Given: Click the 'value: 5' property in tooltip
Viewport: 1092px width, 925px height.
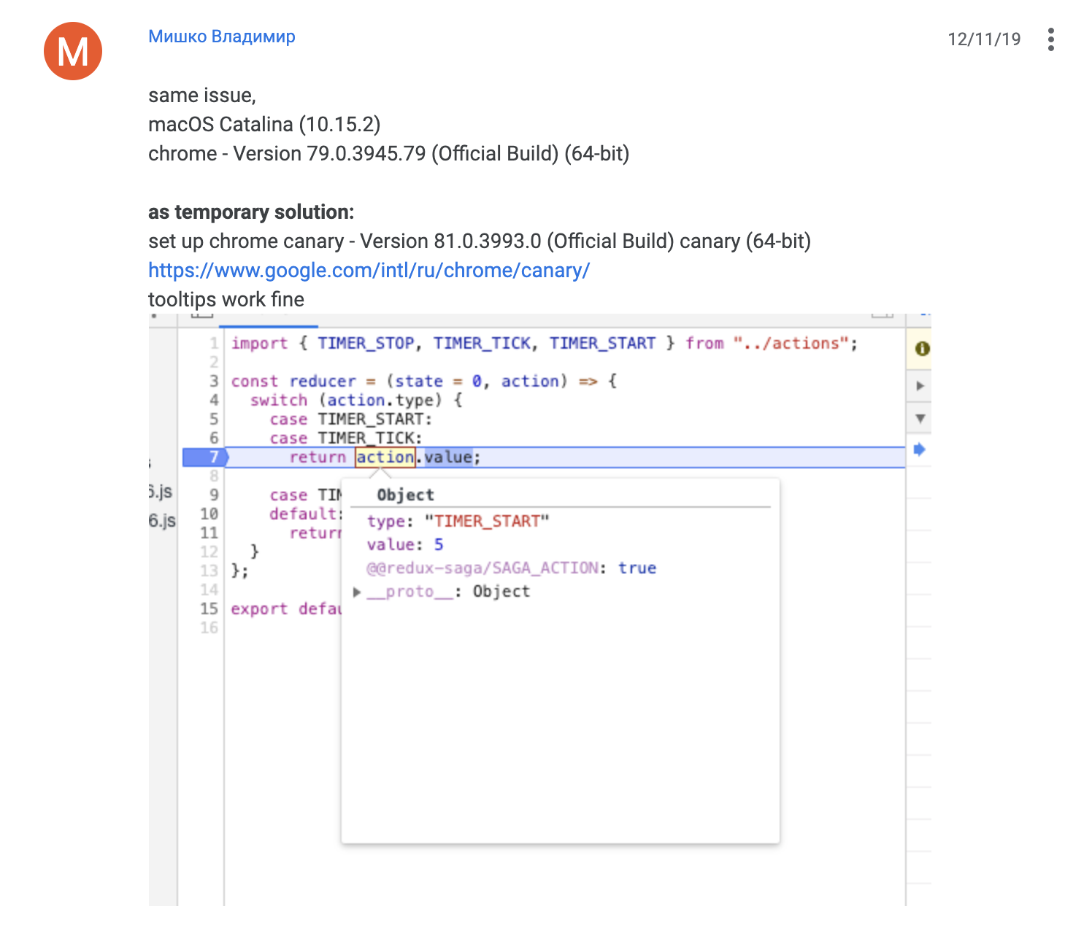Looking at the screenshot, I should click(x=405, y=545).
